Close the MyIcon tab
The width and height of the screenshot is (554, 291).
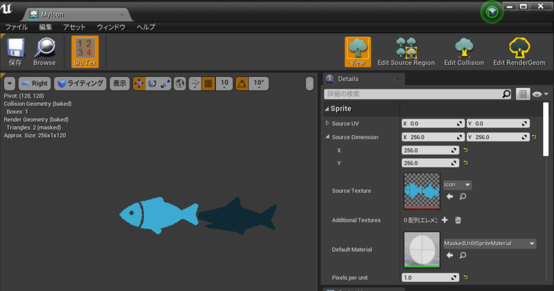[x=122, y=15]
